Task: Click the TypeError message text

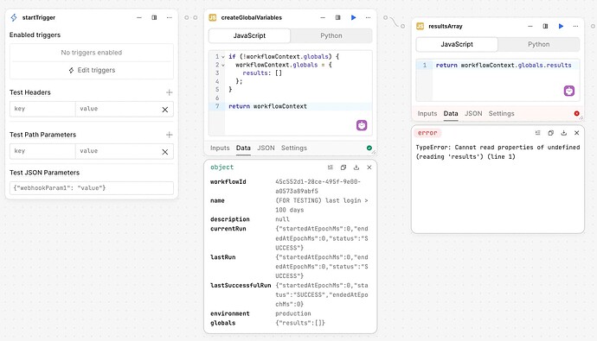Action: [497, 152]
